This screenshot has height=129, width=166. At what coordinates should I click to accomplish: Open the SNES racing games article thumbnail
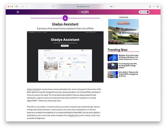coord(112,74)
